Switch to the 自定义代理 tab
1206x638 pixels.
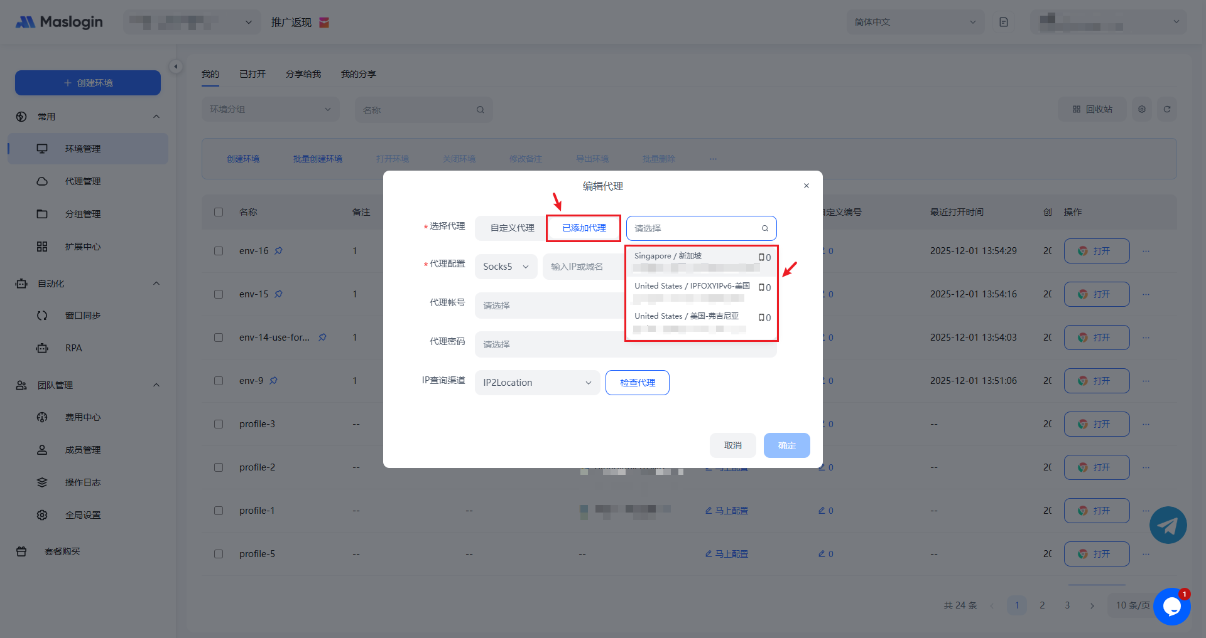tap(512, 228)
